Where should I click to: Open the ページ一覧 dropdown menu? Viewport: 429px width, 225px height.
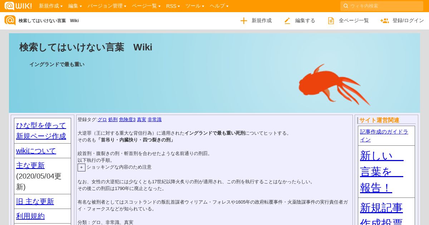point(146,6)
